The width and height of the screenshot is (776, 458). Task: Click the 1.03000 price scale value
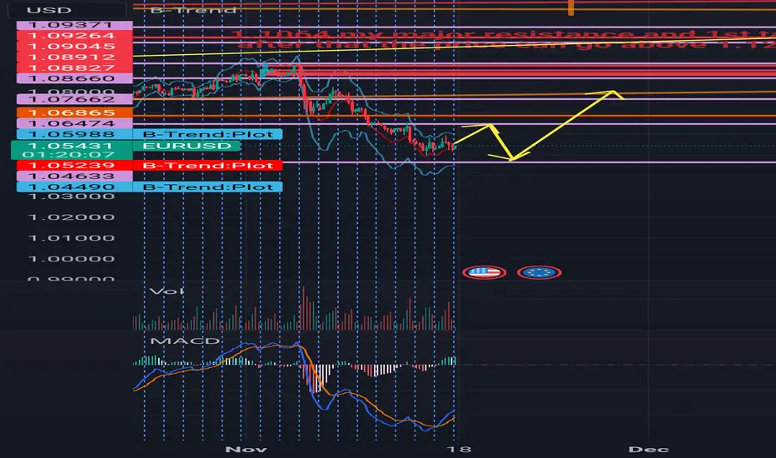[x=72, y=197]
